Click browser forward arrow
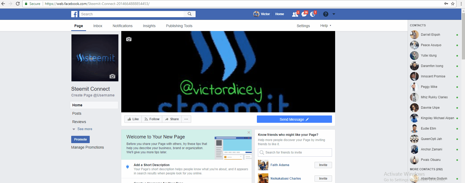 coord(10,4)
